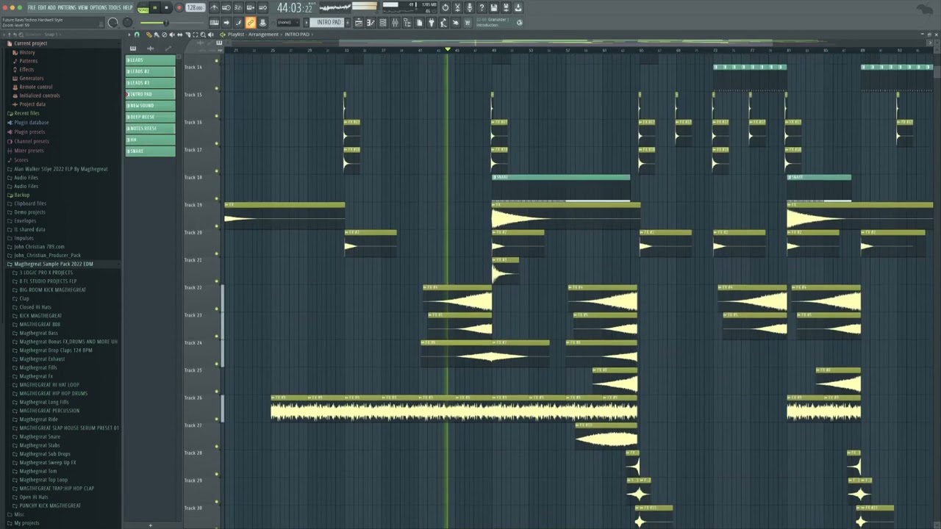Viewport: 941px width, 529px height.
Task: Click the tempo field showing 128.000
Action: point(196,7)
